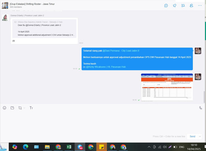
Task: Expand the screenshot tool dropdown arrow
Action: click(24, 108)
